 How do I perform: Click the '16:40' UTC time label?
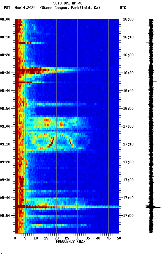[x=128, y=91]
